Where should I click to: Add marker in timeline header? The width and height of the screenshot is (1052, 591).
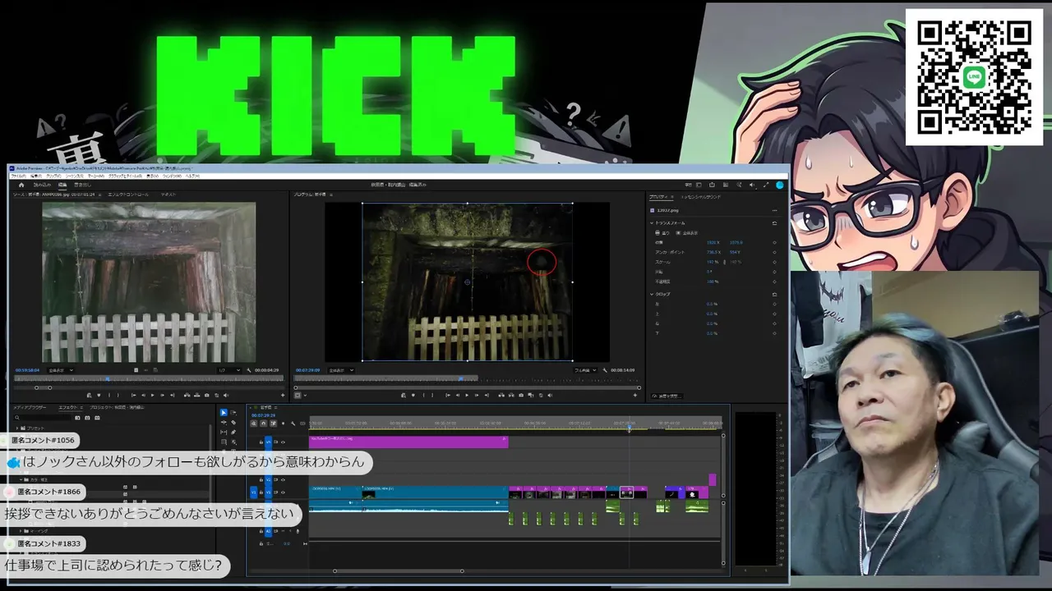point(283,424)
